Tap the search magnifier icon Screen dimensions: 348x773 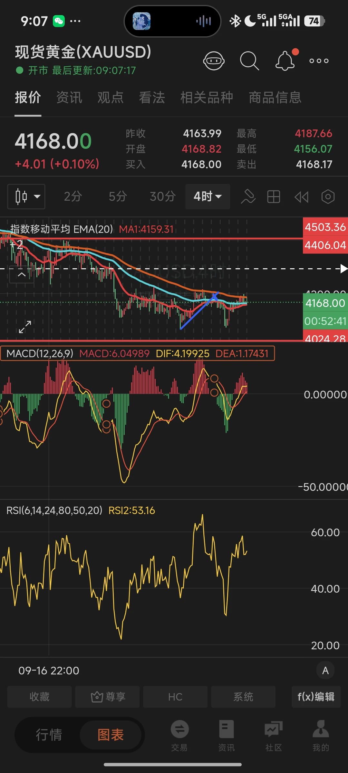click(x=250, y=61)
